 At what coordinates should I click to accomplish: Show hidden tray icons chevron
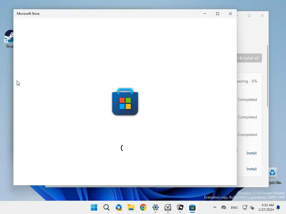click(x=215, y=207)
